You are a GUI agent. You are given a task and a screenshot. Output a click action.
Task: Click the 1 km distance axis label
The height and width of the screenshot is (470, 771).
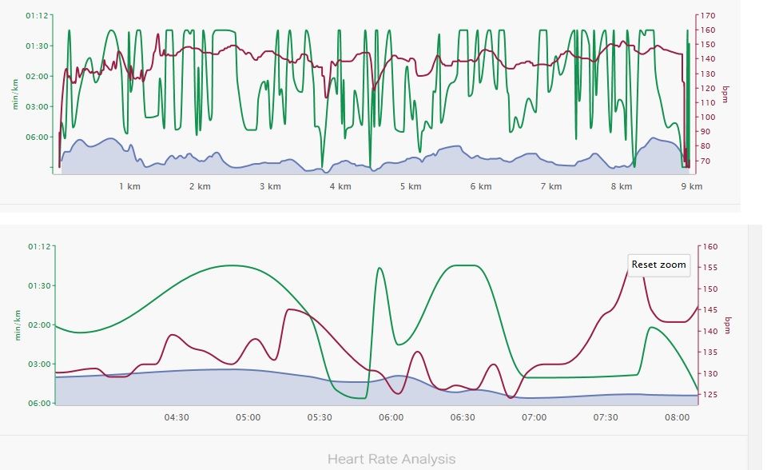(129, 186)
